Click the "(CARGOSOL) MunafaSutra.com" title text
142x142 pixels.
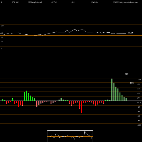click(125, 2)
